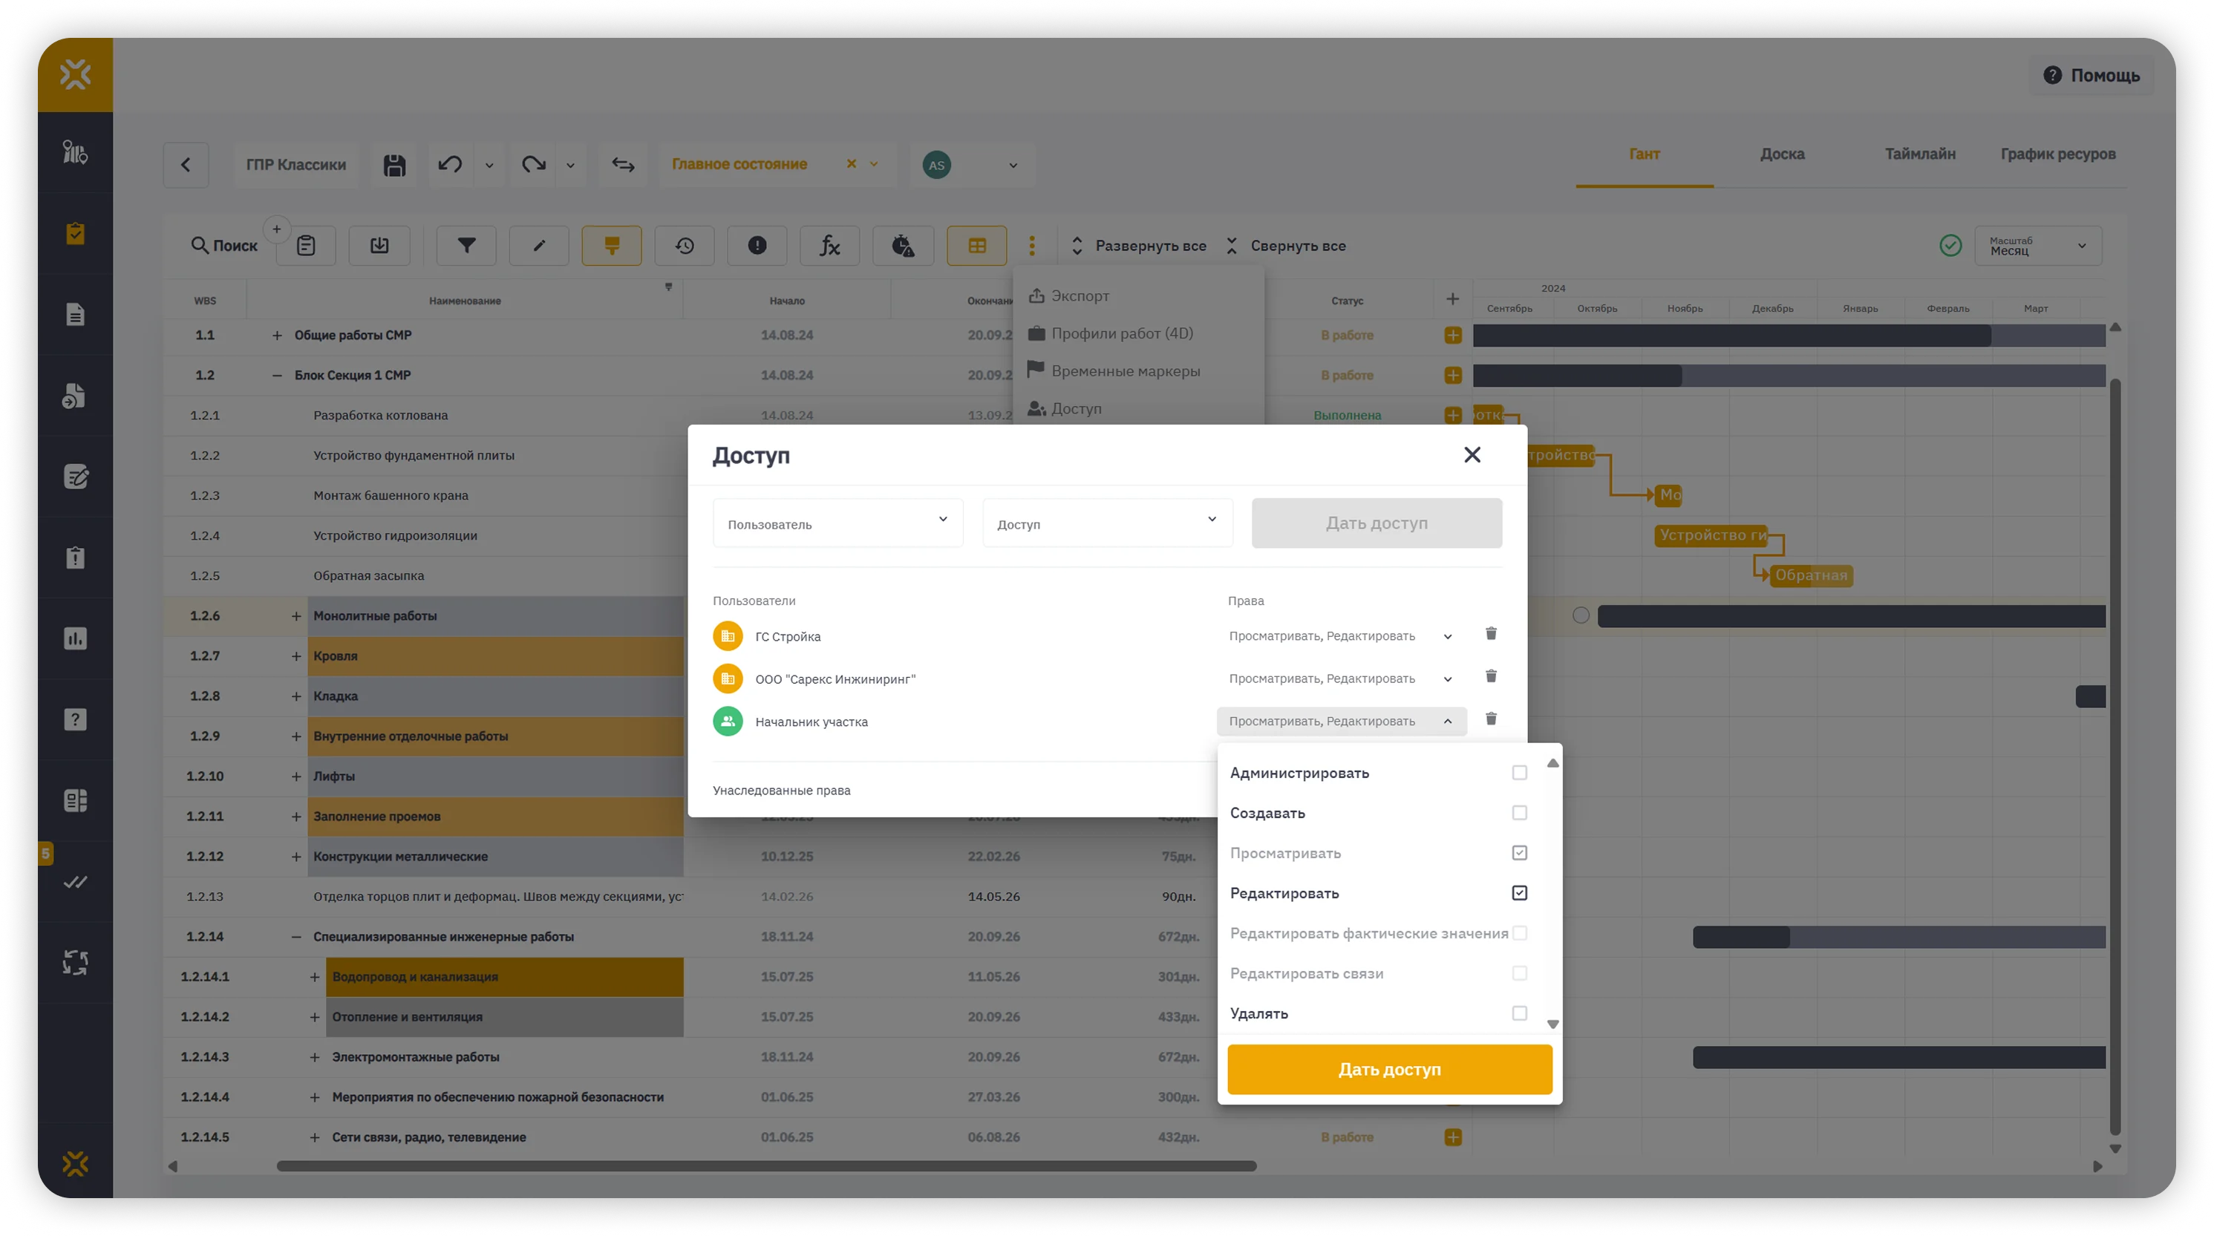Click the save (floppy disk) icon
The image size is (2214, 1236).
pyautogui.click(x=394, y=165)
